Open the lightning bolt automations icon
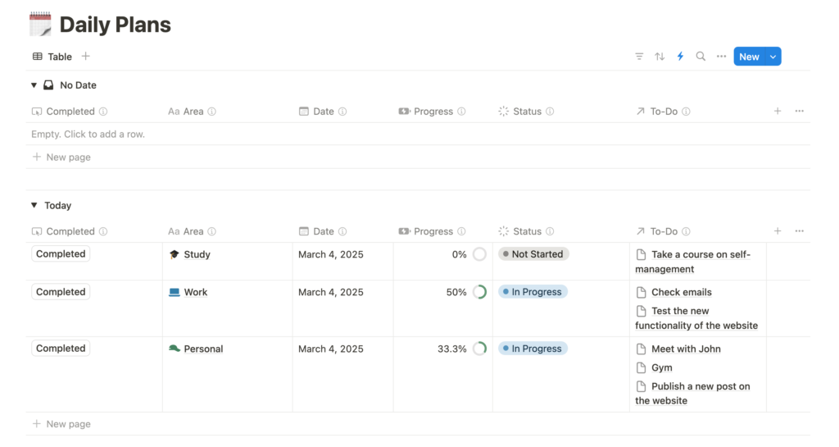 [x=680, y=57]
